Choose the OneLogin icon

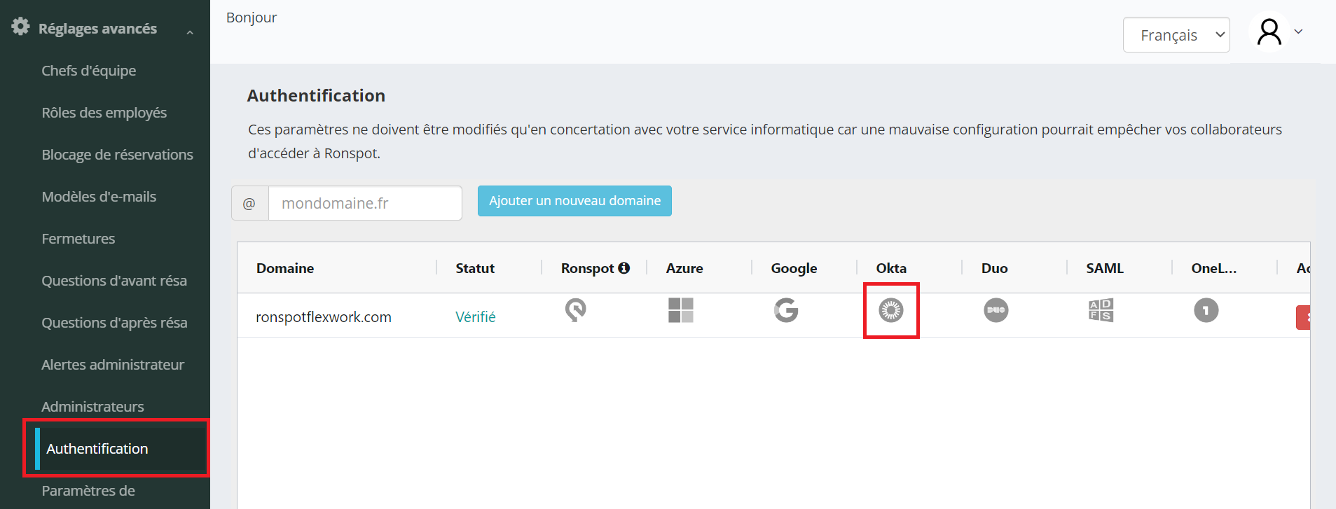tap(1206, 309)
